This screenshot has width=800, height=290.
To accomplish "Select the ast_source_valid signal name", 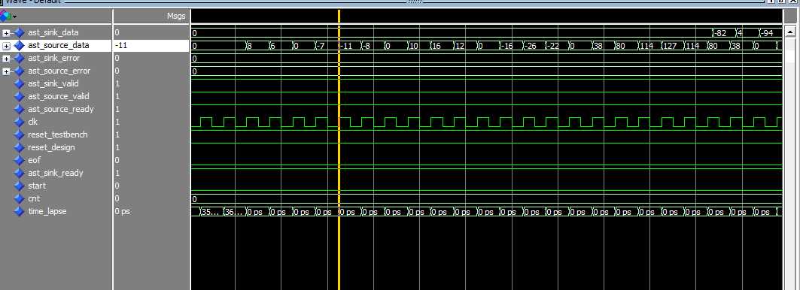I will click(58, 96).
